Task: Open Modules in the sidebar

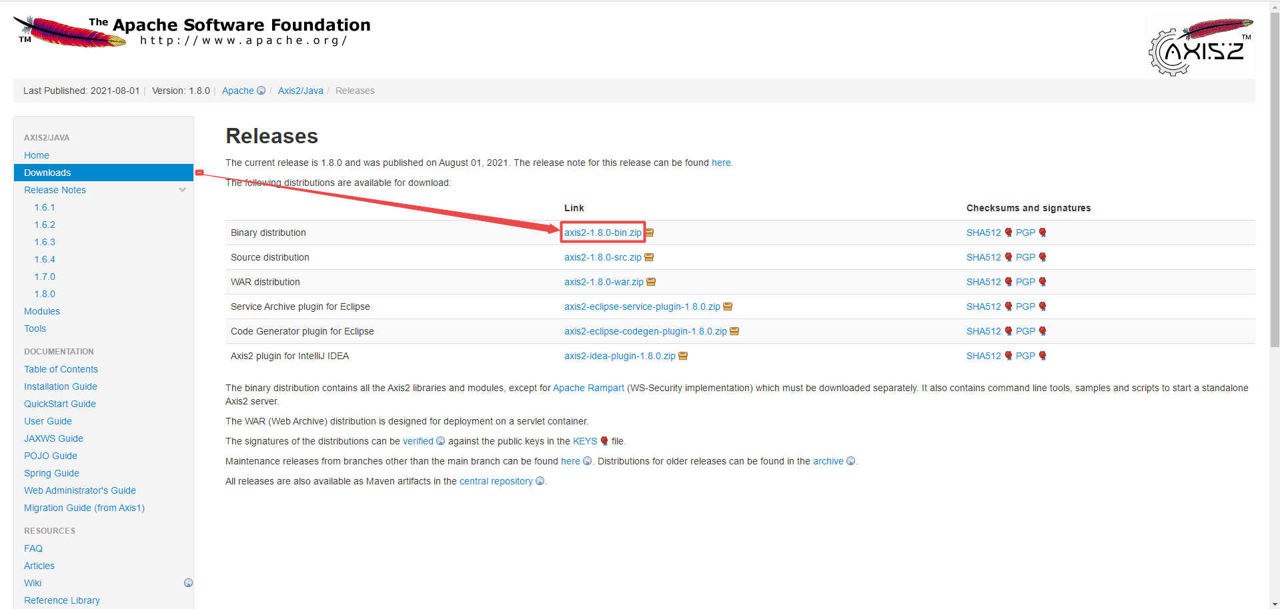Action: 42,311
